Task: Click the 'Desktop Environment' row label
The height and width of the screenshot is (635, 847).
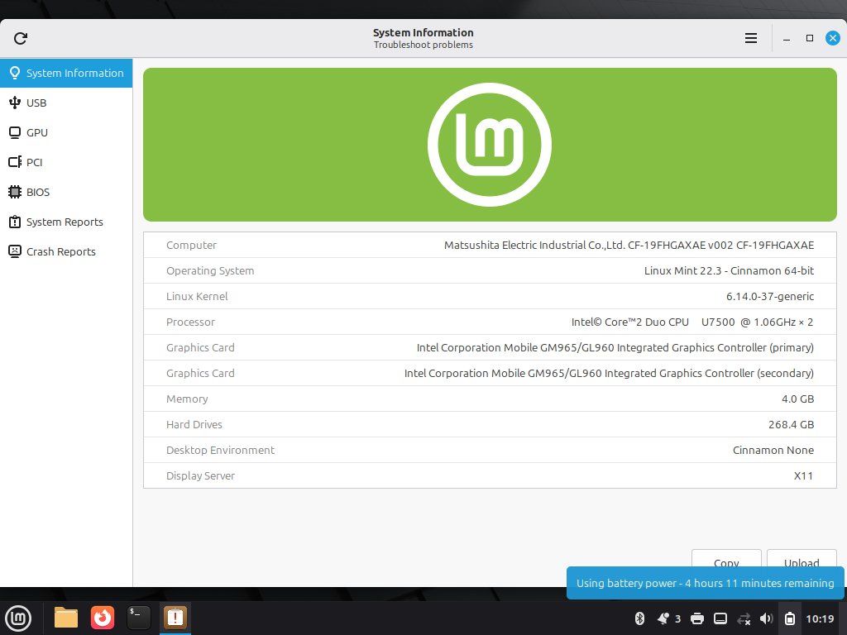Action: click(220, 451)
